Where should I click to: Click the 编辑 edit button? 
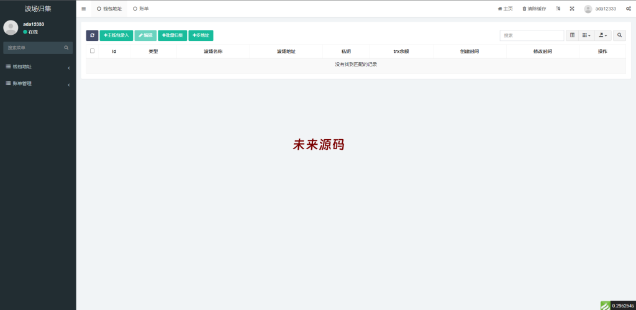pos(145,35)
